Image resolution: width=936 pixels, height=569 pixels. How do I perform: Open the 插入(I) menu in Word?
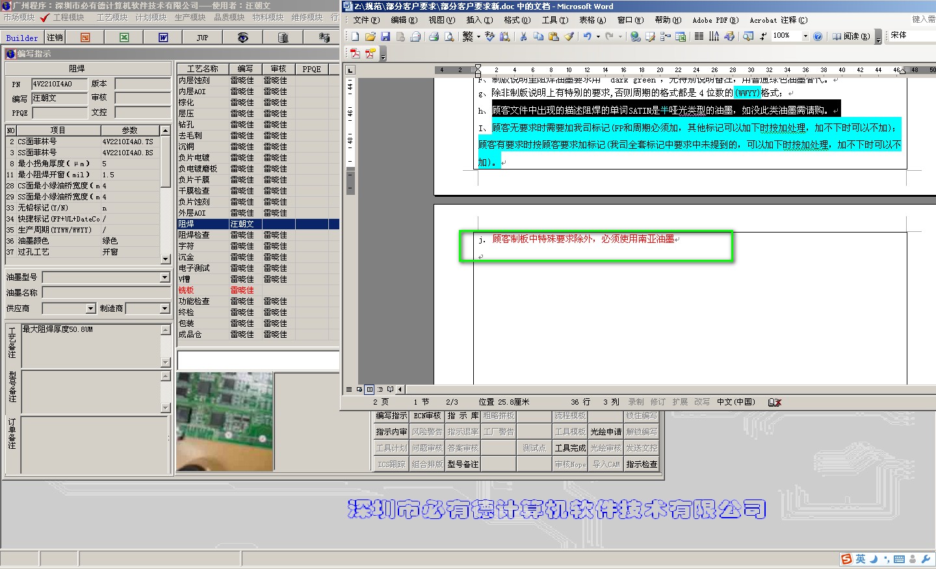479,20
